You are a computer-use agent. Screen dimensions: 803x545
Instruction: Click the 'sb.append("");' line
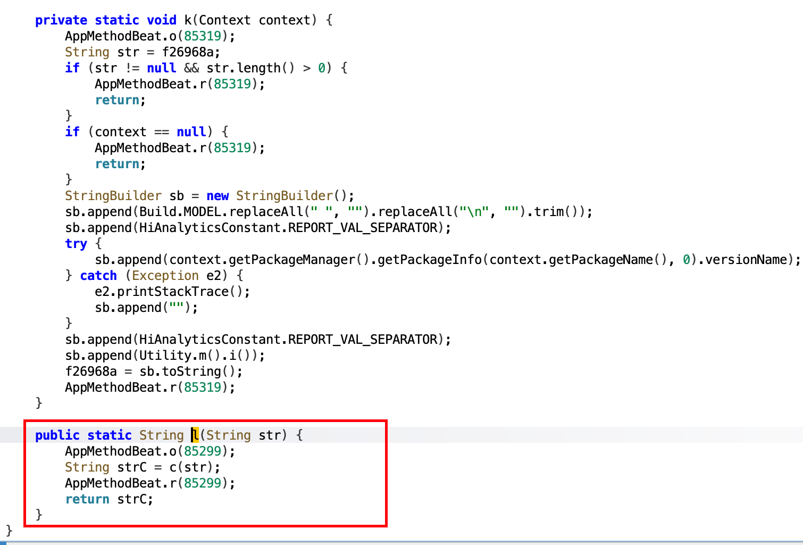pyautogui.click(x=146, y=308)
